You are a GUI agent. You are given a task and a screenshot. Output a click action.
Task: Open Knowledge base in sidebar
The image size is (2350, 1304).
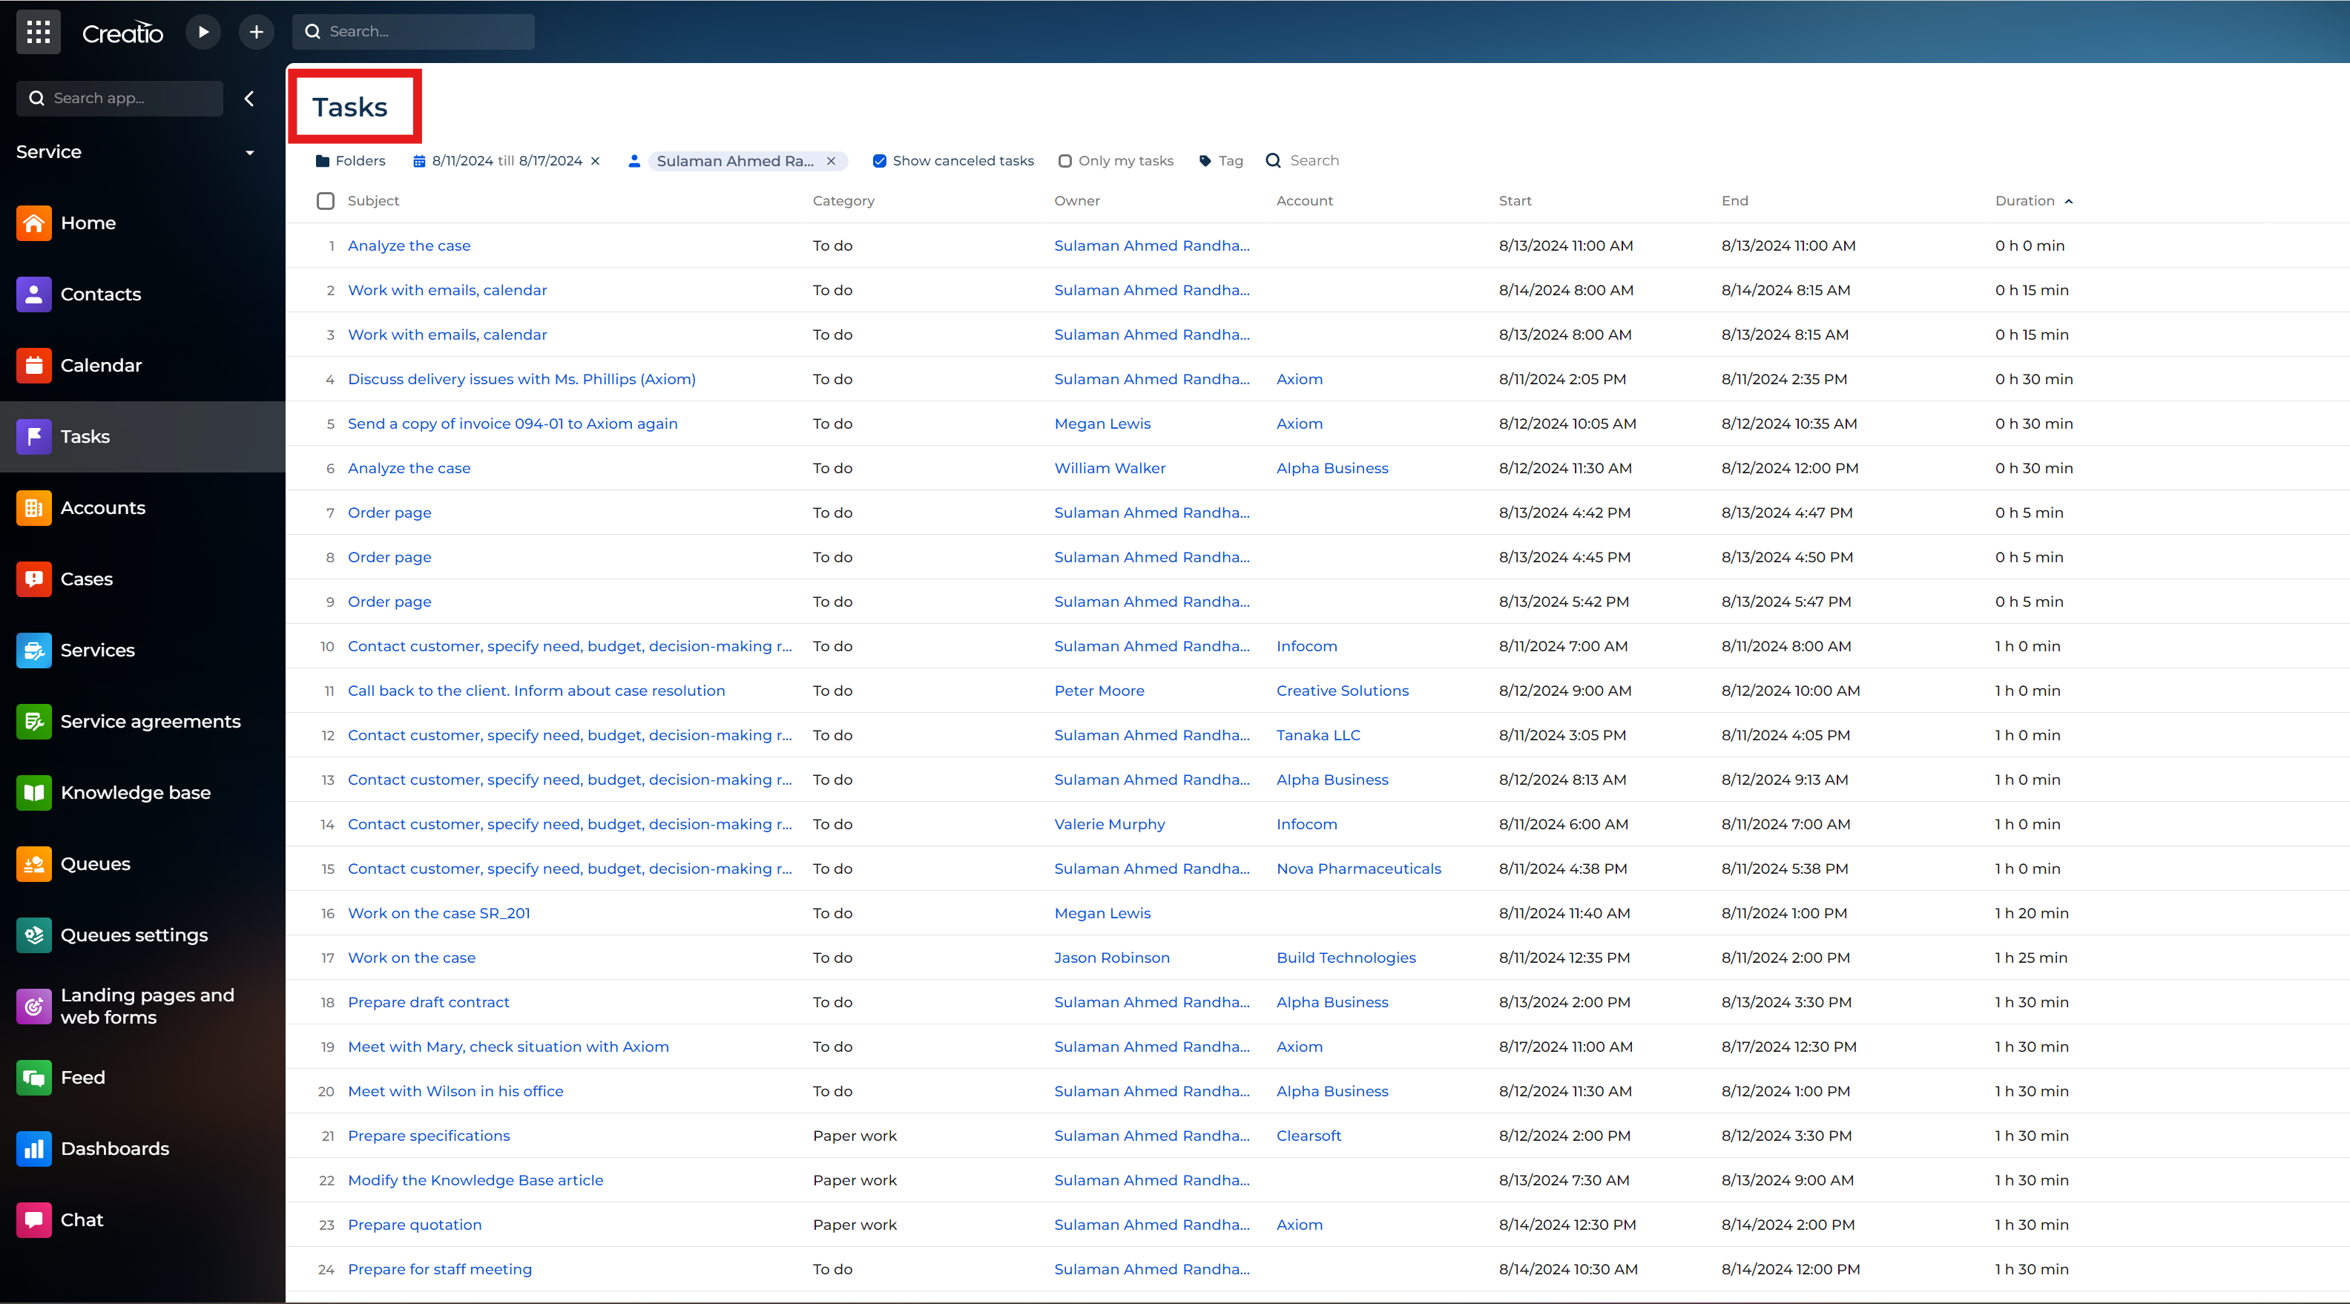click(x=135, y=792)
